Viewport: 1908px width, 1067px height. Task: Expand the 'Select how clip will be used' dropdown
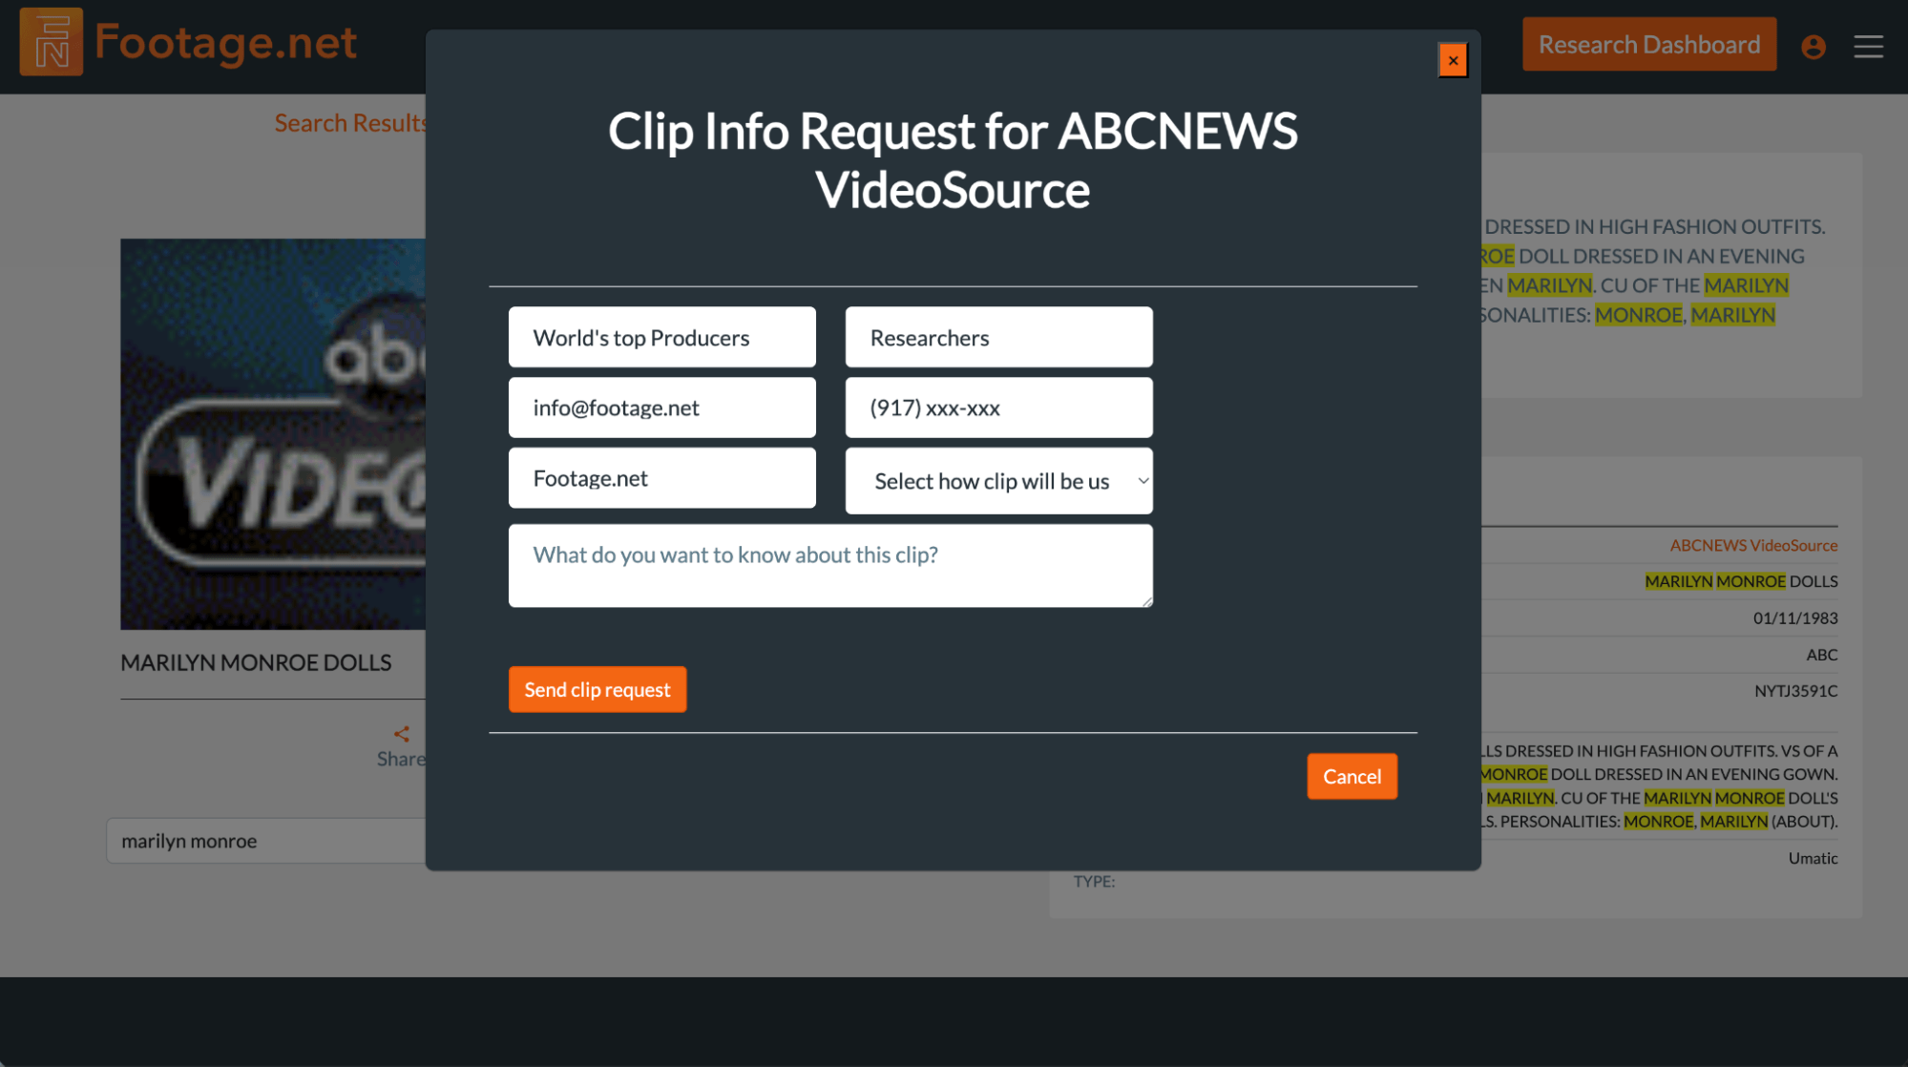998,481
